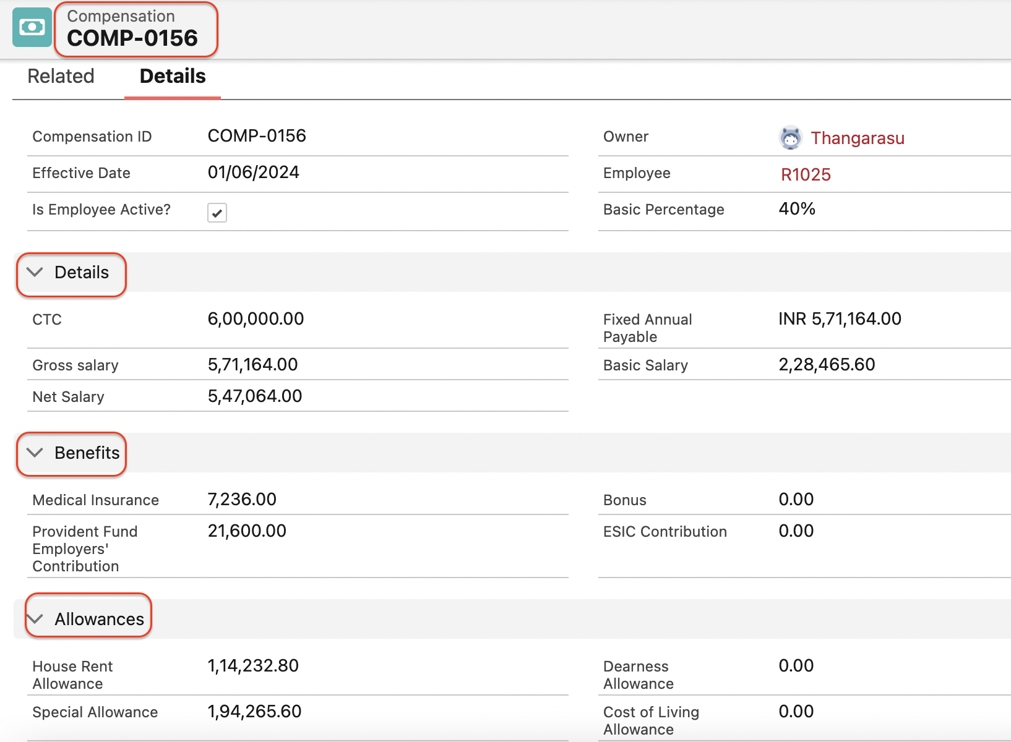Collapse the Benefits section chevron
The width and height of the screenshot is (1011, 742).
[35, 453]
